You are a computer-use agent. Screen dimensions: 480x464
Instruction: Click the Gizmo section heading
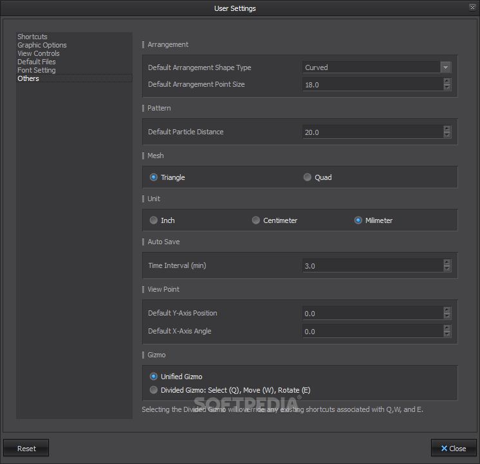coord(156,355)
